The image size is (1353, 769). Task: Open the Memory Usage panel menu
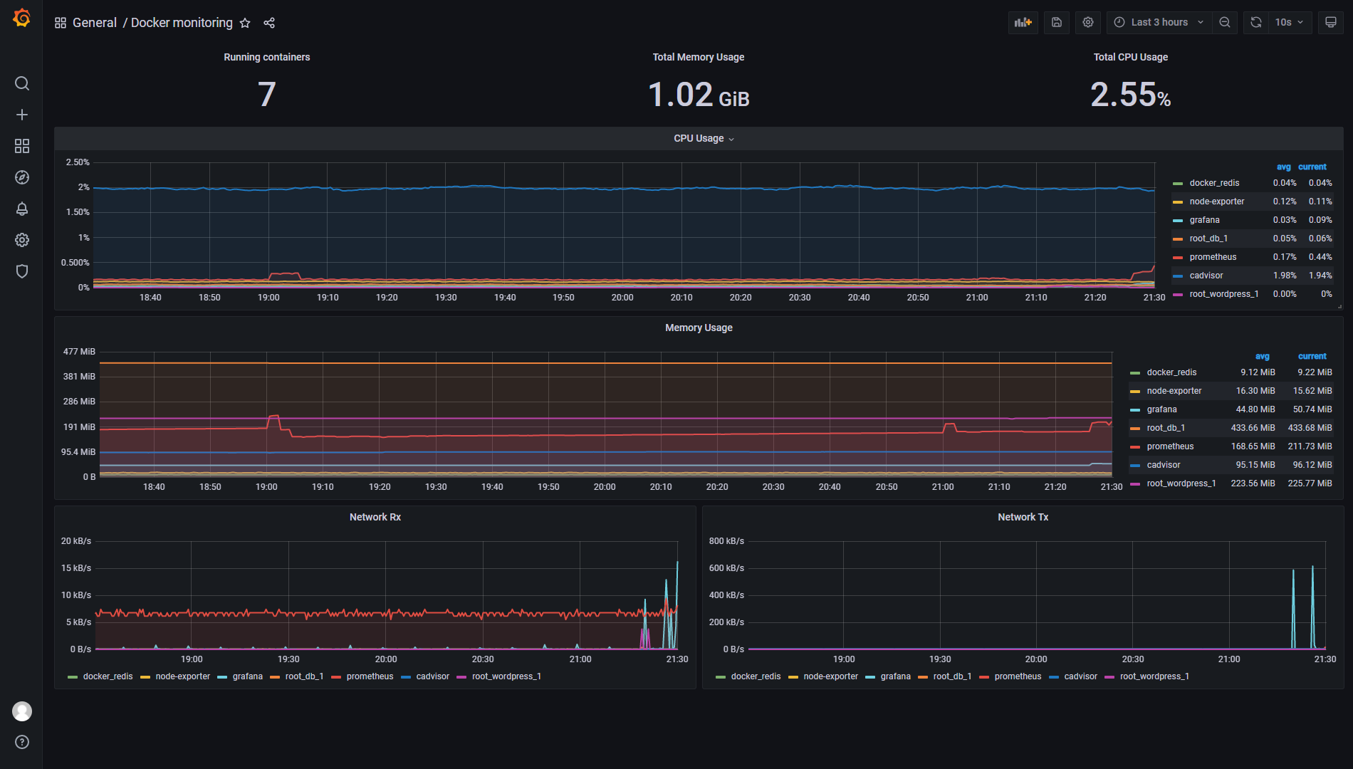[699, 328]
